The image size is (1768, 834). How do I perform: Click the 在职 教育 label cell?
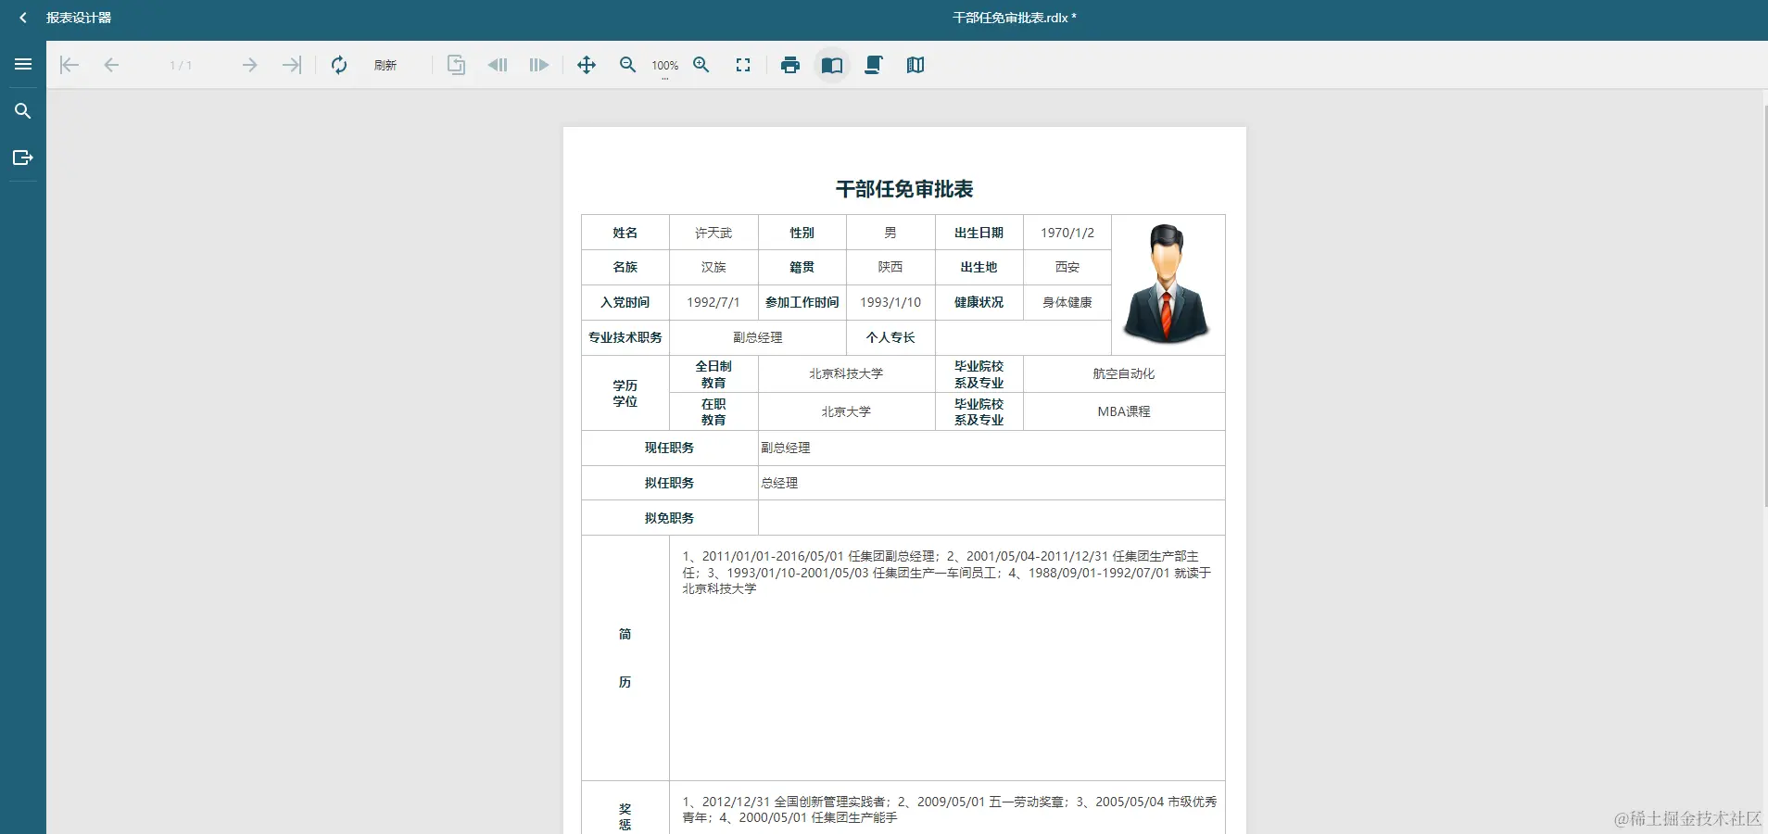[x=714, y=411]
